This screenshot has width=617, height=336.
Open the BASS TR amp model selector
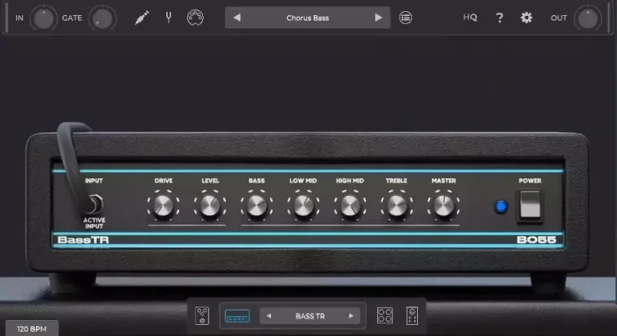point(310,317)
